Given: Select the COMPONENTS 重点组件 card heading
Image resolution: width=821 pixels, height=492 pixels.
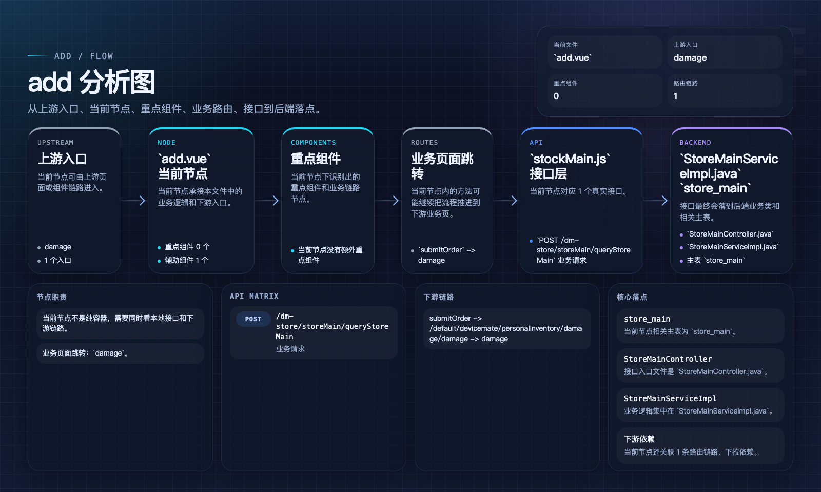Looking at the screenshot, I should coord(316,159).
